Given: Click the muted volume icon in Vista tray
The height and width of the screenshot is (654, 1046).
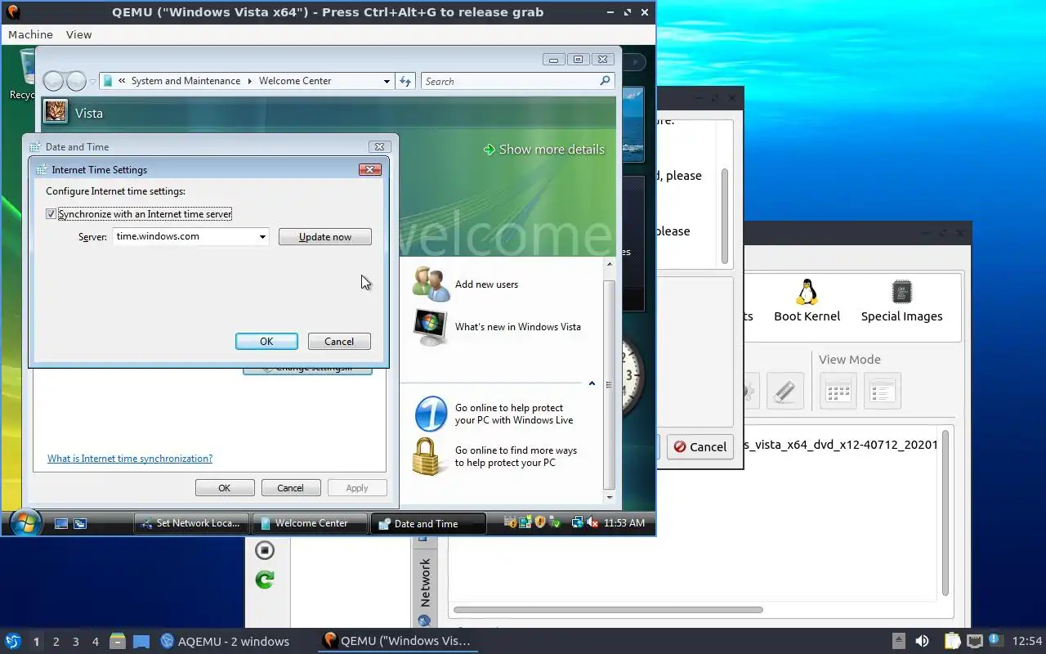Looking at the screenshot, I should [593, 522].
